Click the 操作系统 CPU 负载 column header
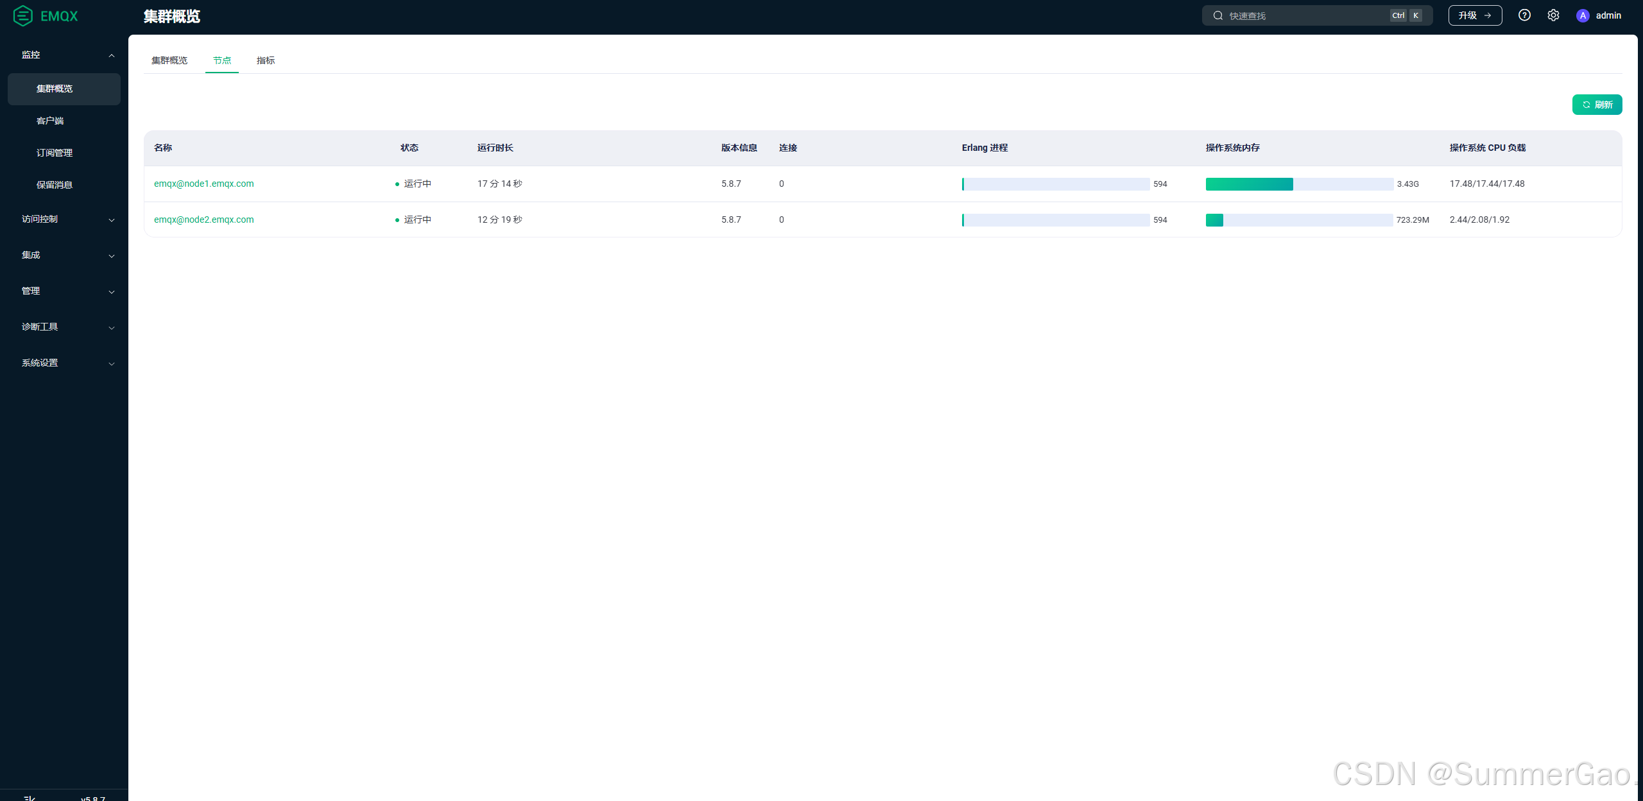1643x801 pixels. [1488, 148]
